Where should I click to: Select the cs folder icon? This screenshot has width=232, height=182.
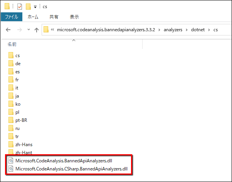tap(11, 56)
